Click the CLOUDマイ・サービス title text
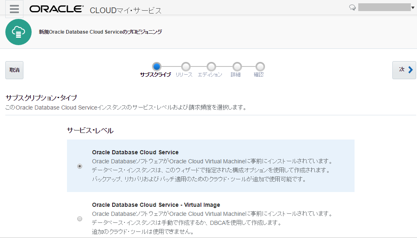The image size is (417, 238). (x=126, y=10)
